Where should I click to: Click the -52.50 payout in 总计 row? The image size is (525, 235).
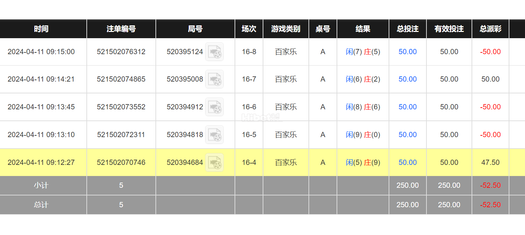491,205
